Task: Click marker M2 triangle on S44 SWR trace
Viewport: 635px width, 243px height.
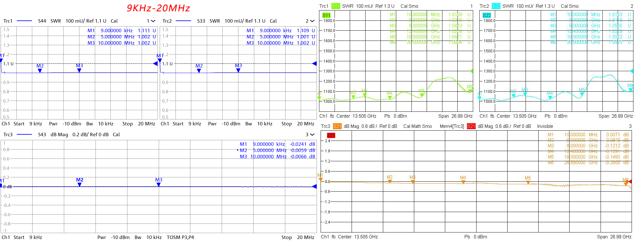Action: click(40, 71)
